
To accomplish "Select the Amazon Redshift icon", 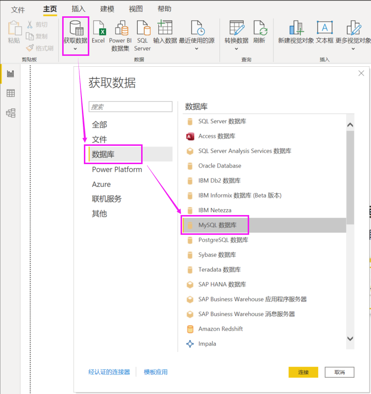I will click(190, 329).
